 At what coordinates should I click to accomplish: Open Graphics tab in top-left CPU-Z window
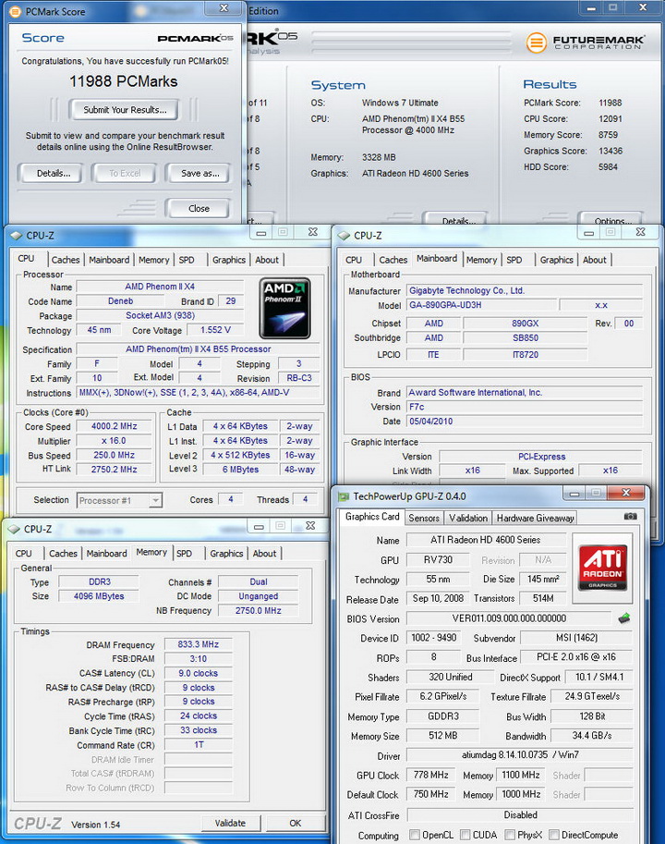tap(229, 260)
